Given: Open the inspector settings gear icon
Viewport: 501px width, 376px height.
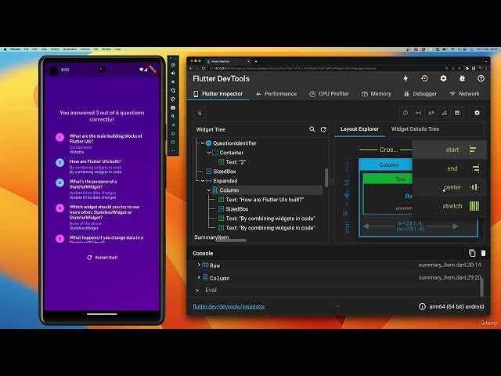Looking at the screenshot, I should pyautogui.click(x=477, y=113).
